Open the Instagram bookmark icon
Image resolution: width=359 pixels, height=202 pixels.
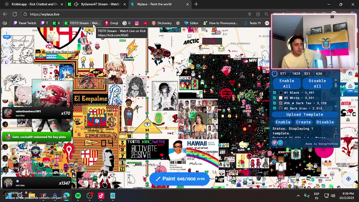tap(137, 23)
